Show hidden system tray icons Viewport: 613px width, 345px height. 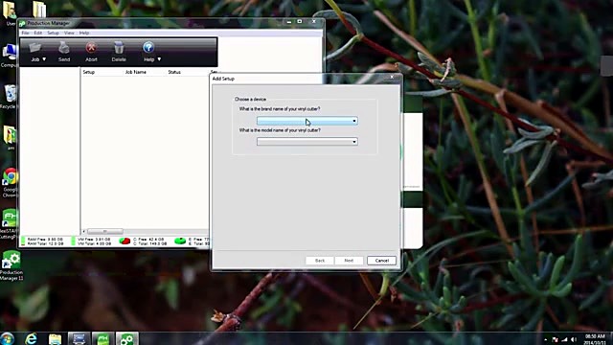(x=545, y=339)
